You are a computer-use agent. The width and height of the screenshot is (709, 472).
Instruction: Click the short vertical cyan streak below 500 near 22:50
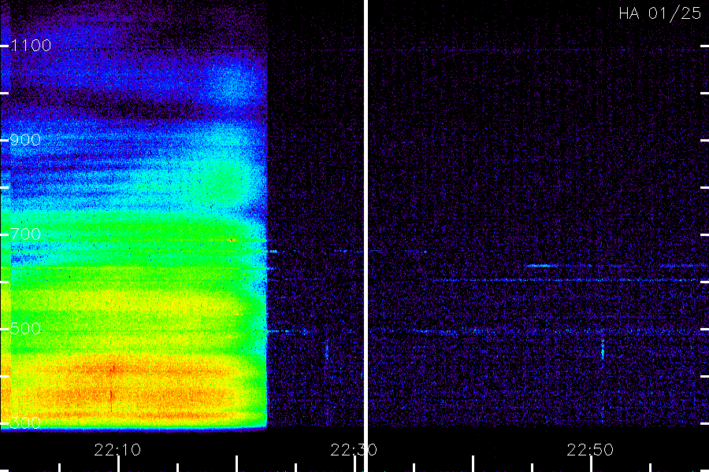point(603,348)
